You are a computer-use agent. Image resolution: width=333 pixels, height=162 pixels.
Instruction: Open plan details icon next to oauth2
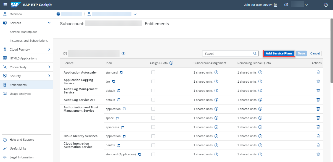tap(119, 145)
